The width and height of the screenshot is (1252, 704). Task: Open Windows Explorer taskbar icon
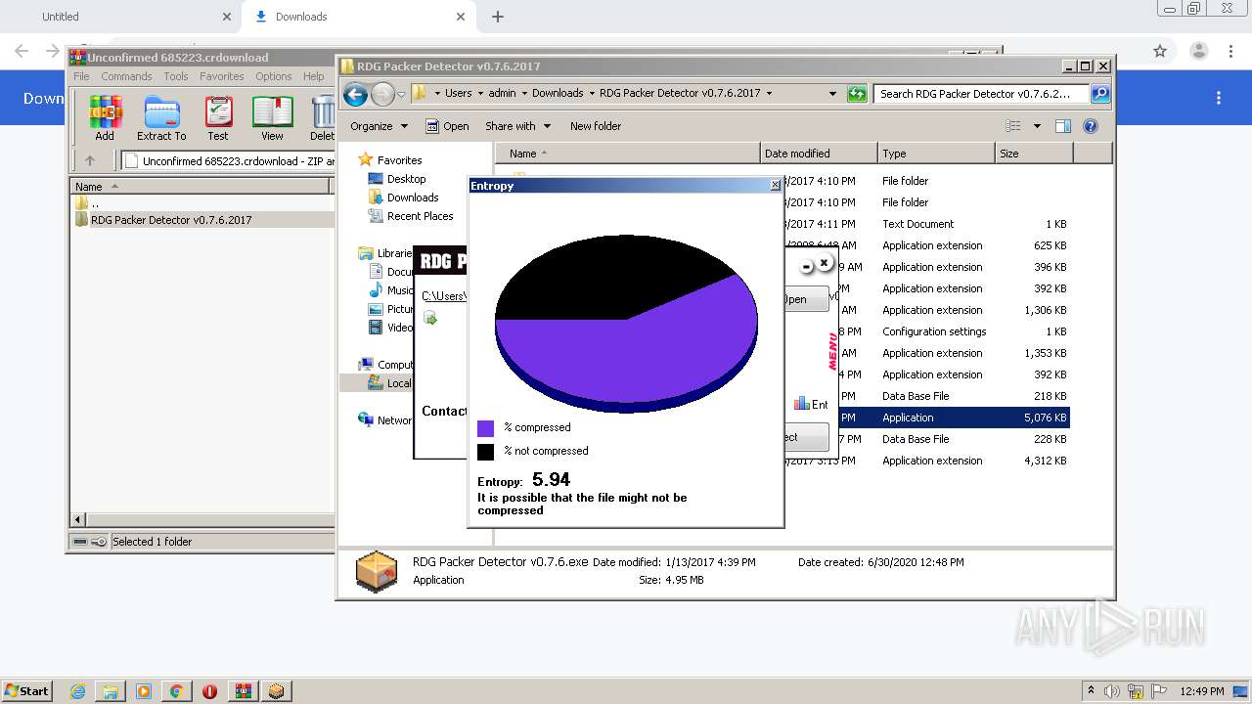click(111, 691)
